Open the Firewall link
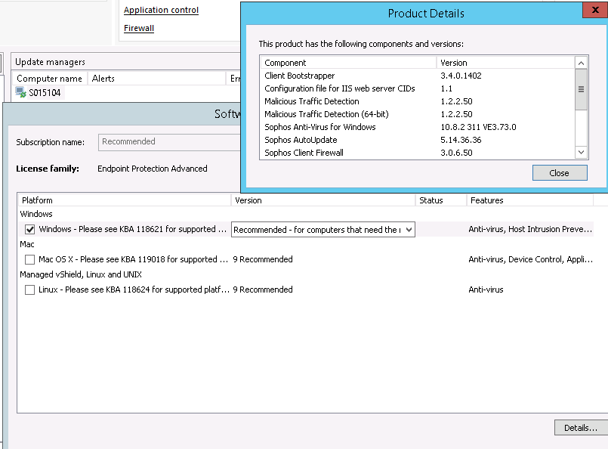 pyautogui.click(x=139, y=28)
